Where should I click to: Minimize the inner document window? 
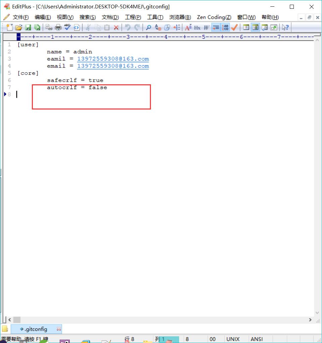click(301, 17)
